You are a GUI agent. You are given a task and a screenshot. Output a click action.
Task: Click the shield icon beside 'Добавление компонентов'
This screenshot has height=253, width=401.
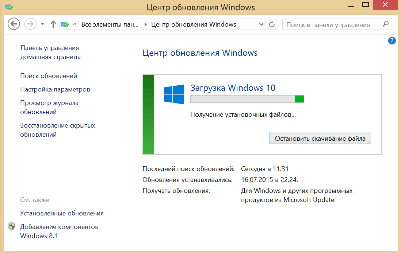tap(12, 226)
